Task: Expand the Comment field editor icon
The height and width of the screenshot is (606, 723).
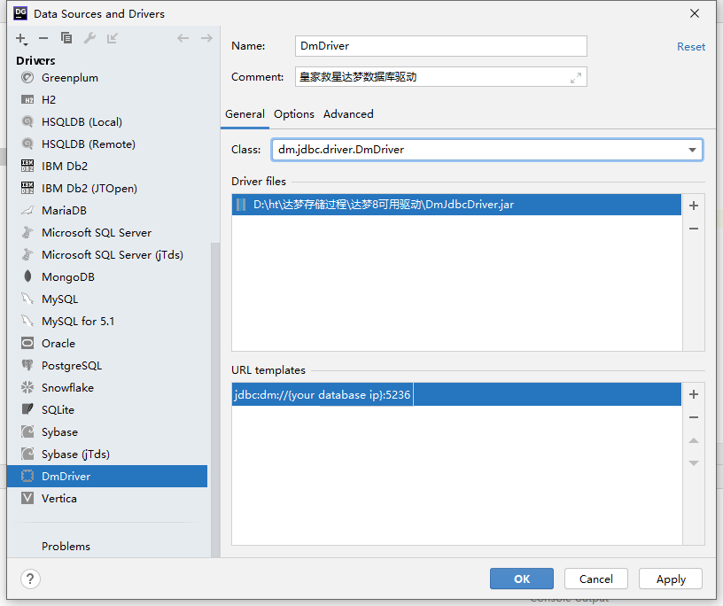Action: point(575,78)
